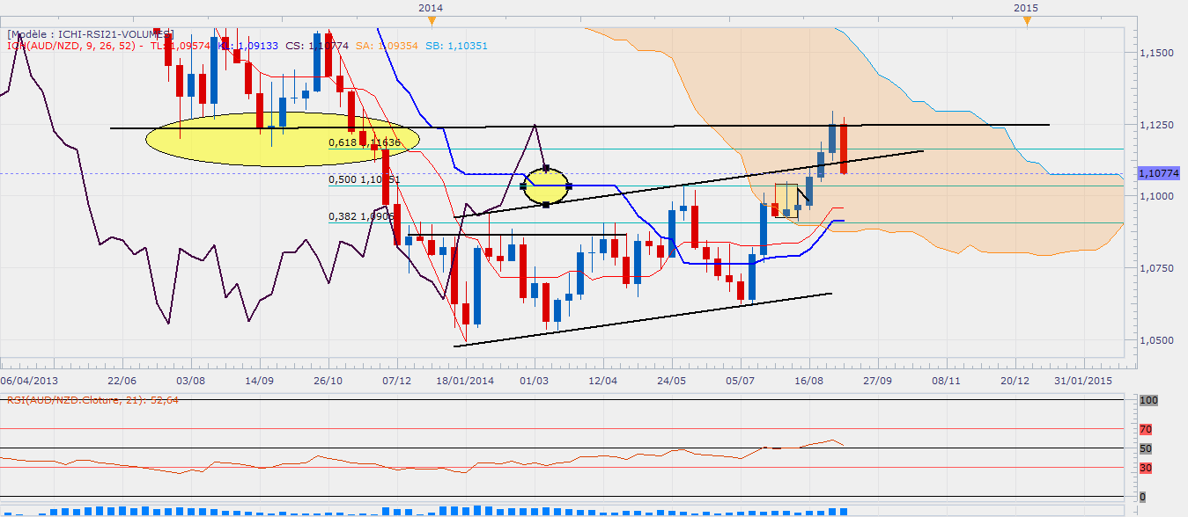Click the 01/03 date label
This screenshot has width=1188, height=517.
pos(534,380)
